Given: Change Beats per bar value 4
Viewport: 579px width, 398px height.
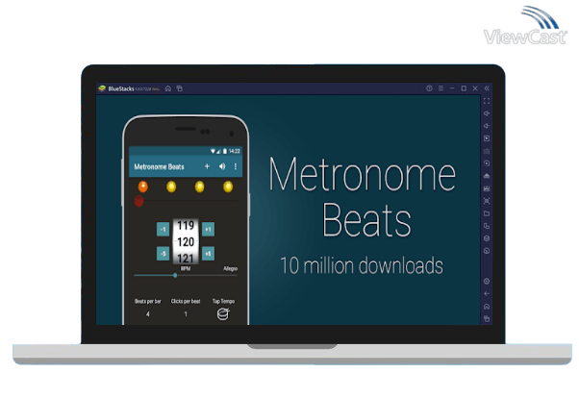Looking at the screenshot, I should (148, 314).
